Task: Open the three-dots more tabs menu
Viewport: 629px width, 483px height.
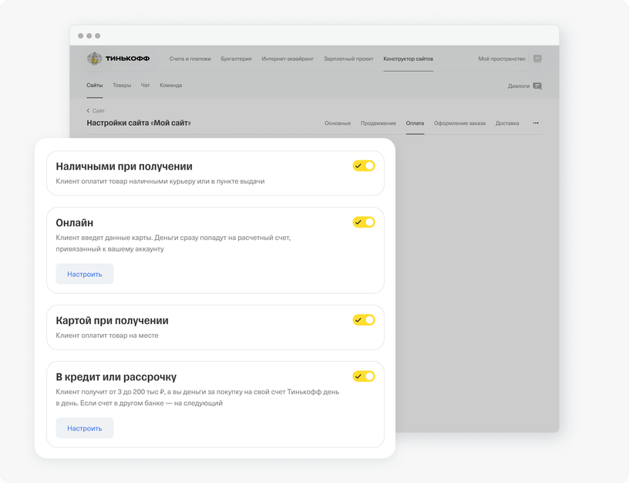Action: (536, 123)
